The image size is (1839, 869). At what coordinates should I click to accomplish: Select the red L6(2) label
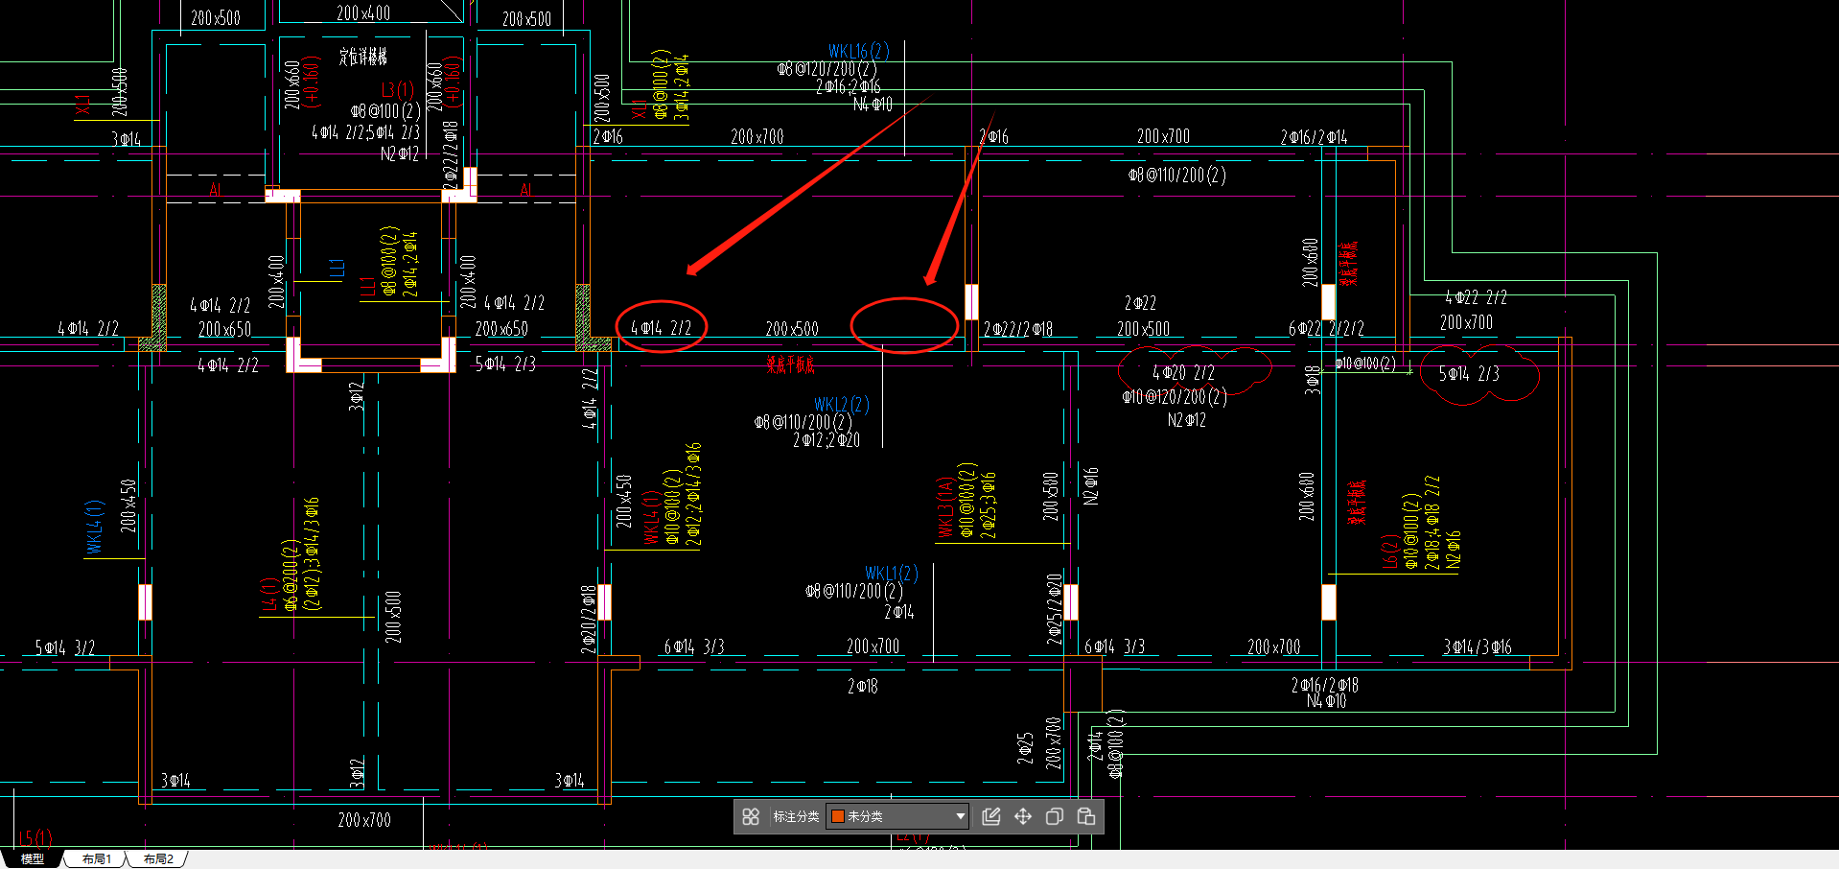1389,551
